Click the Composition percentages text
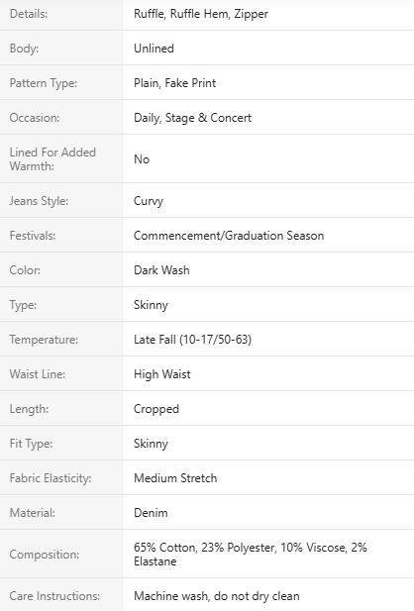 (251, 555)
